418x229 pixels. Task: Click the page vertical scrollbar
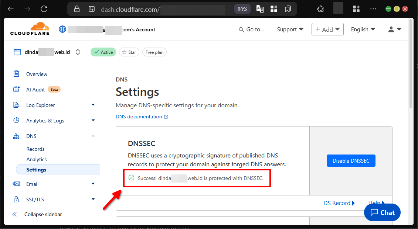[x=411, y=64]
